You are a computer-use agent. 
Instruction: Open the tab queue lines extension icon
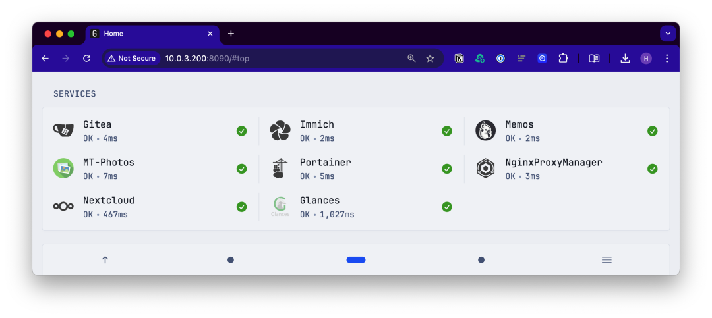tap(521, 58)
